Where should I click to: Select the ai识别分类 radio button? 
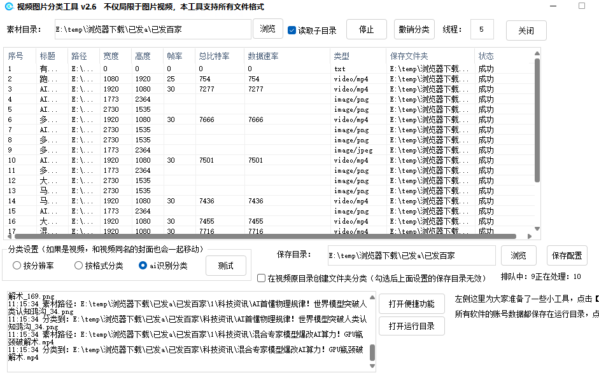point(143,266)
